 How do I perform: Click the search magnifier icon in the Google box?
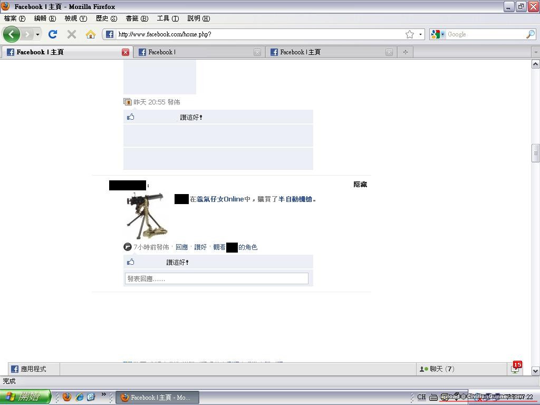pos(530,34)
